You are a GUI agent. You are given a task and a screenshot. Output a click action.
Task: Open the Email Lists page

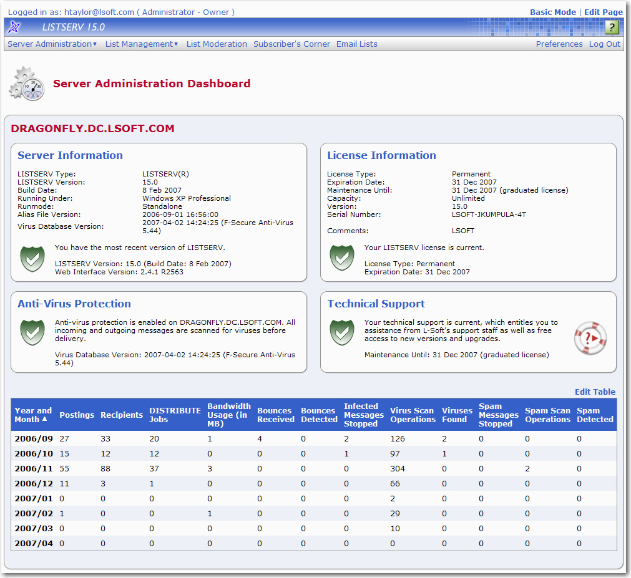pyautogui.click(x=357, y=44)
